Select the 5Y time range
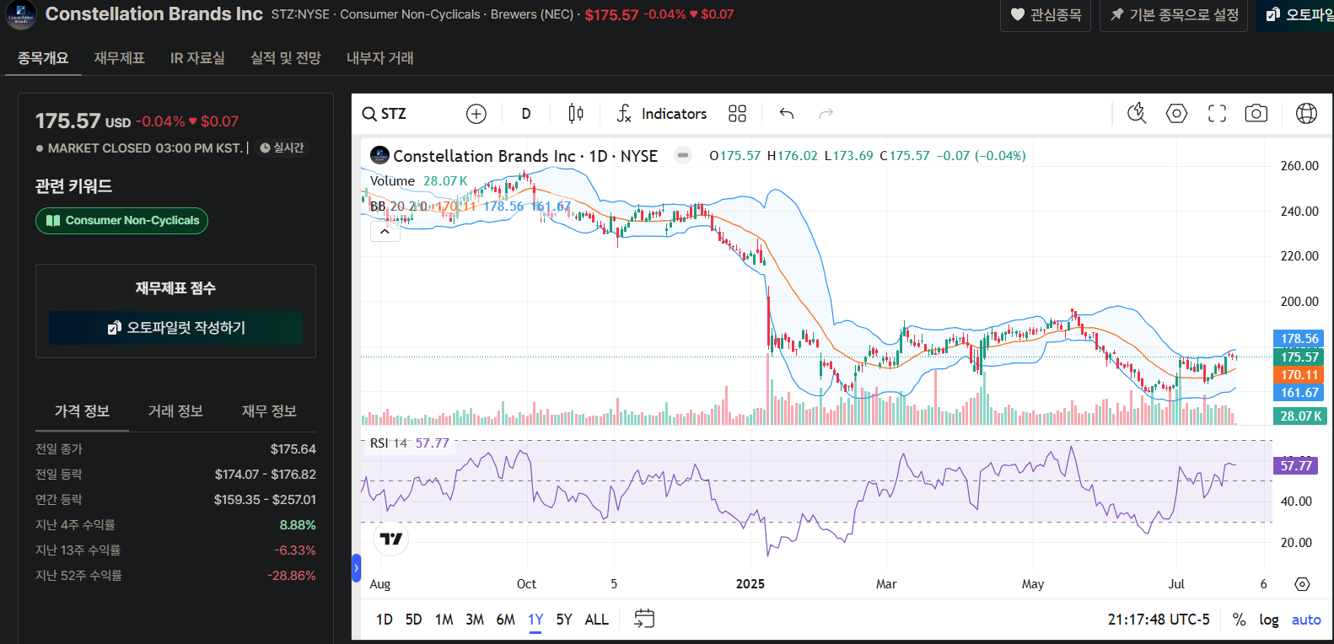The width and height of the screenshot is (1334, 644). tap(564, 620)
